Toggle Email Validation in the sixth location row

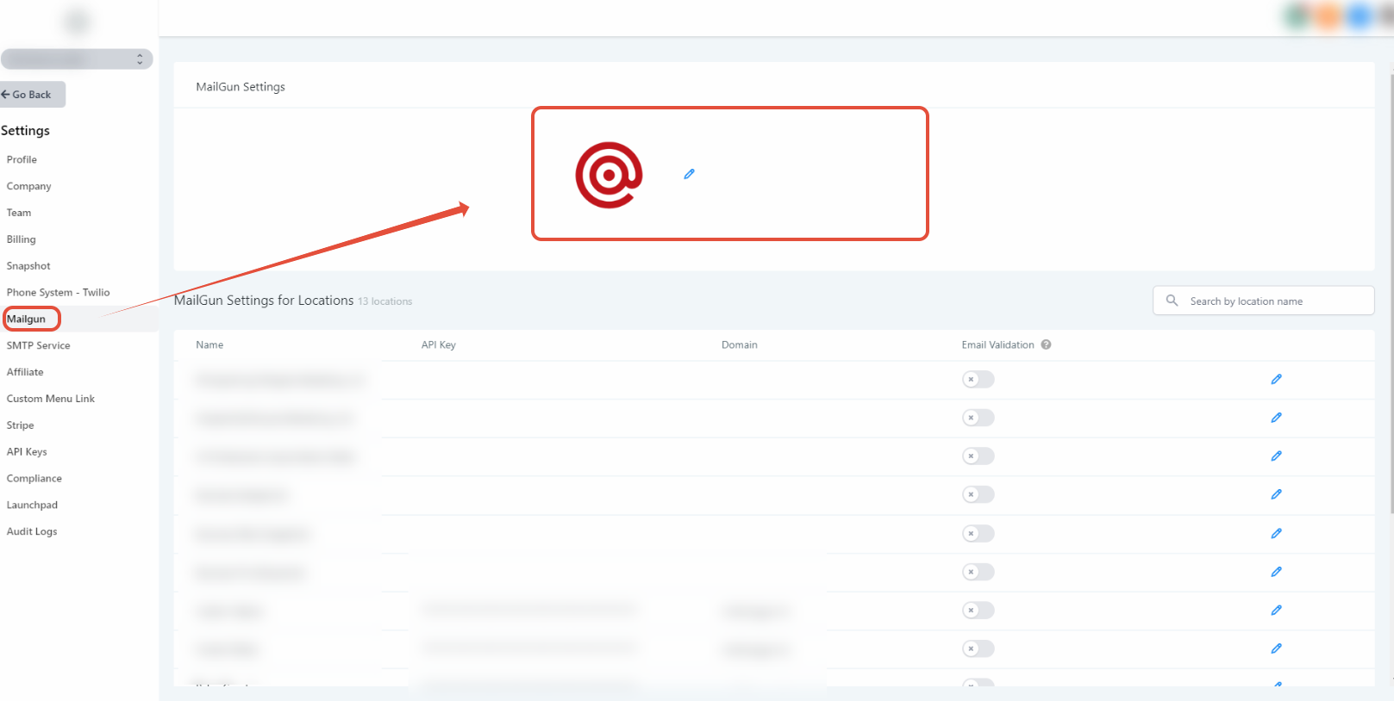[x=978, y=572]
